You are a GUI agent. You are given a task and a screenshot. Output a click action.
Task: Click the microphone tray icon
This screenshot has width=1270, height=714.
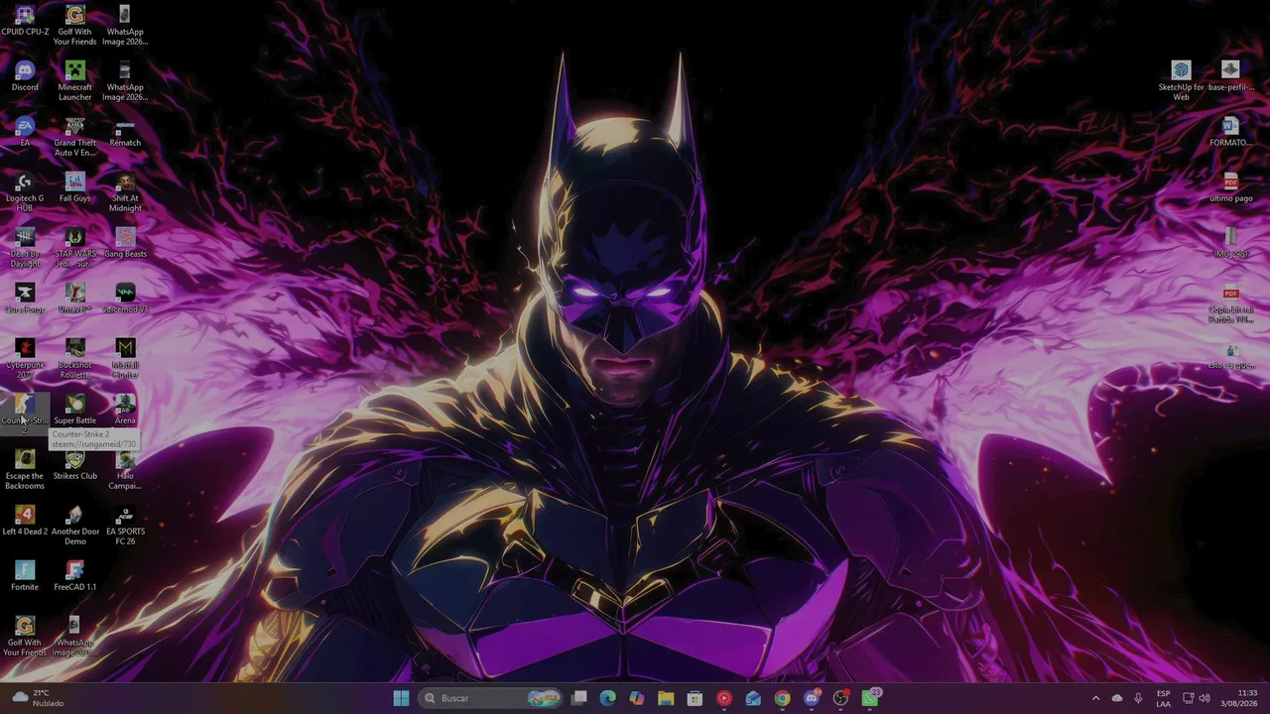1138,698
